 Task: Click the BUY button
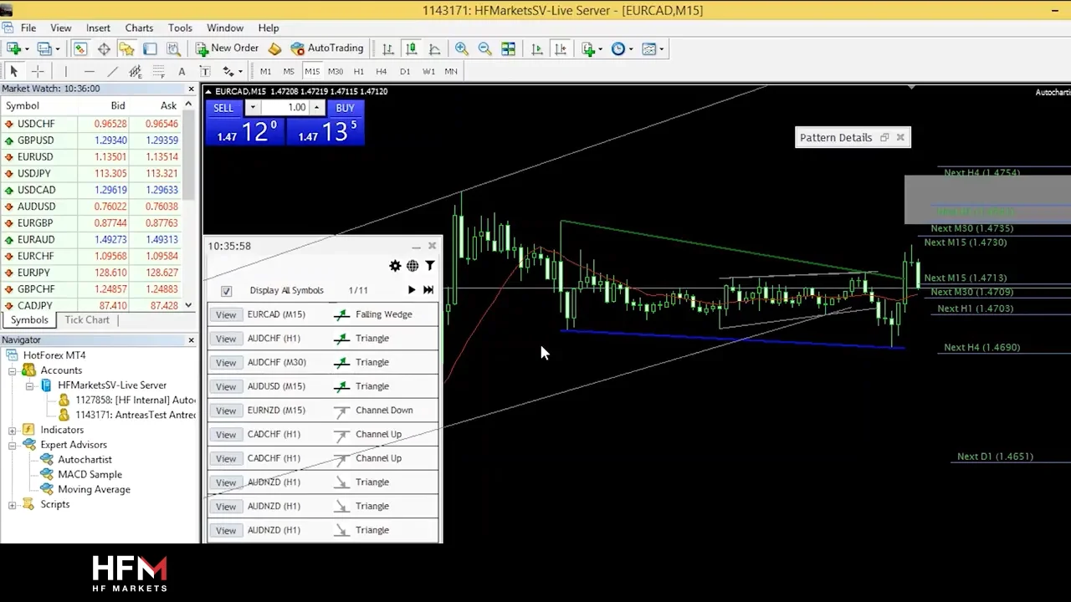pos(345,108)
